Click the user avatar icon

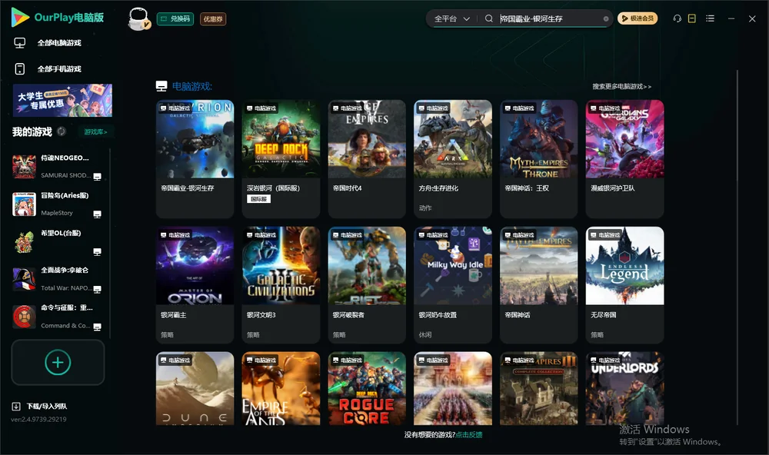coord(138,19)
